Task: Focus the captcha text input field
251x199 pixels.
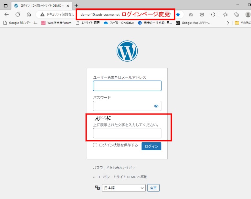Action: 127,133
